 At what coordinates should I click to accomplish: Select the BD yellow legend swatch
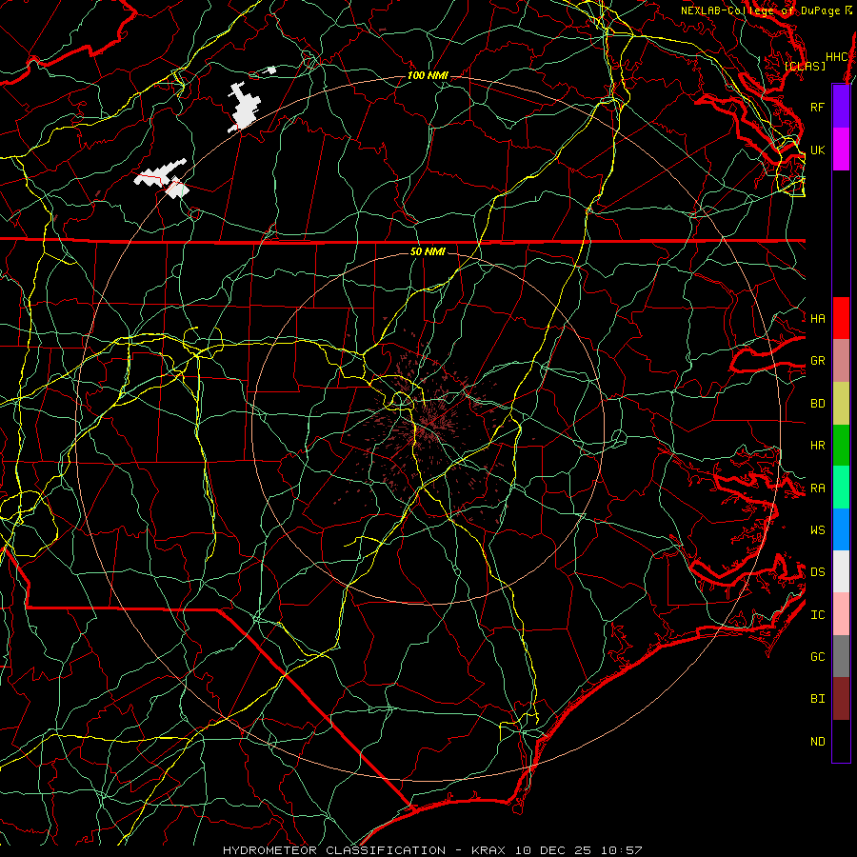pos(841,403)
